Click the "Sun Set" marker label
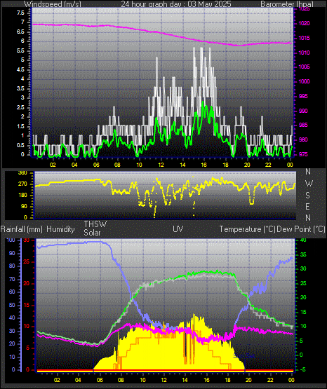The image size is (327, 389). click(x=244, y=356)
